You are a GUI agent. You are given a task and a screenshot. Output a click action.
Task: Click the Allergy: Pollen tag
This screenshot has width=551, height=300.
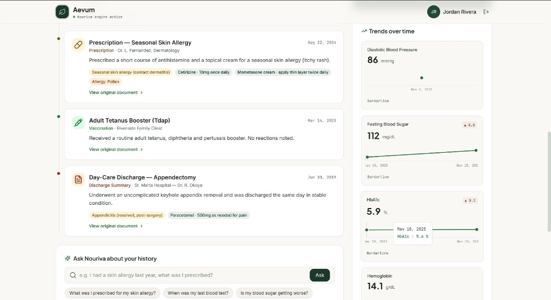click(105, 82)
